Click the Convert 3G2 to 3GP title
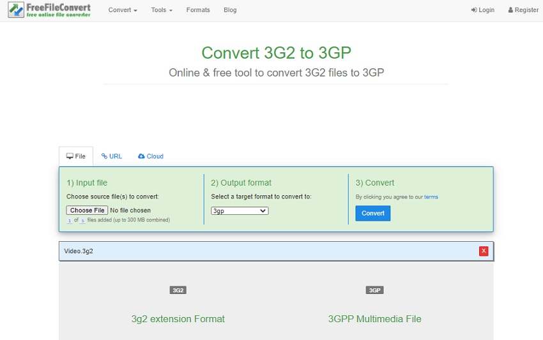 pyautogui.click(x=277, y=53)
